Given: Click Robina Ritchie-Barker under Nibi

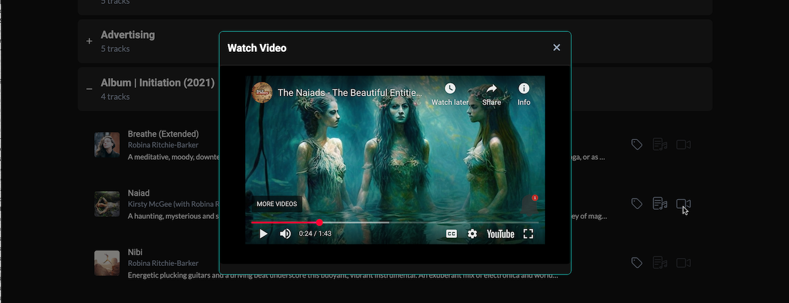Looking at the screenshot, I should (163, 263).
